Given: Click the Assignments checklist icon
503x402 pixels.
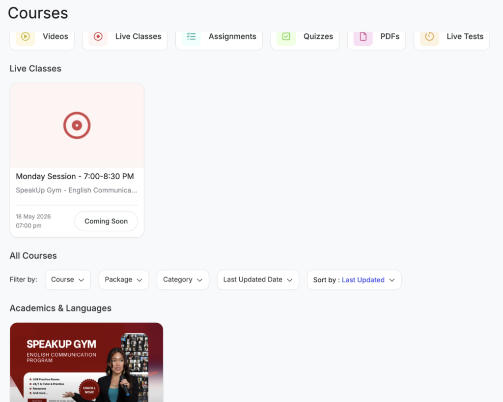Looking at the screenshot, I should pyautogui.click(x=191, y=36).
